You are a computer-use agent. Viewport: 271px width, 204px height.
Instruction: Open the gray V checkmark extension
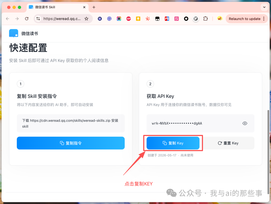click(x=196, y=19)
